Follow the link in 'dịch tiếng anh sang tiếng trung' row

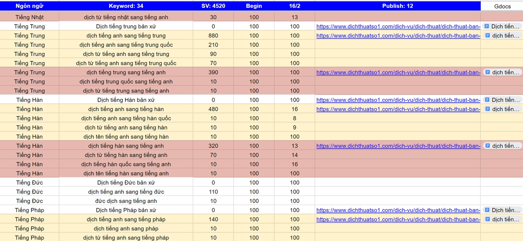pyautogui.click(x=398, y=36)
